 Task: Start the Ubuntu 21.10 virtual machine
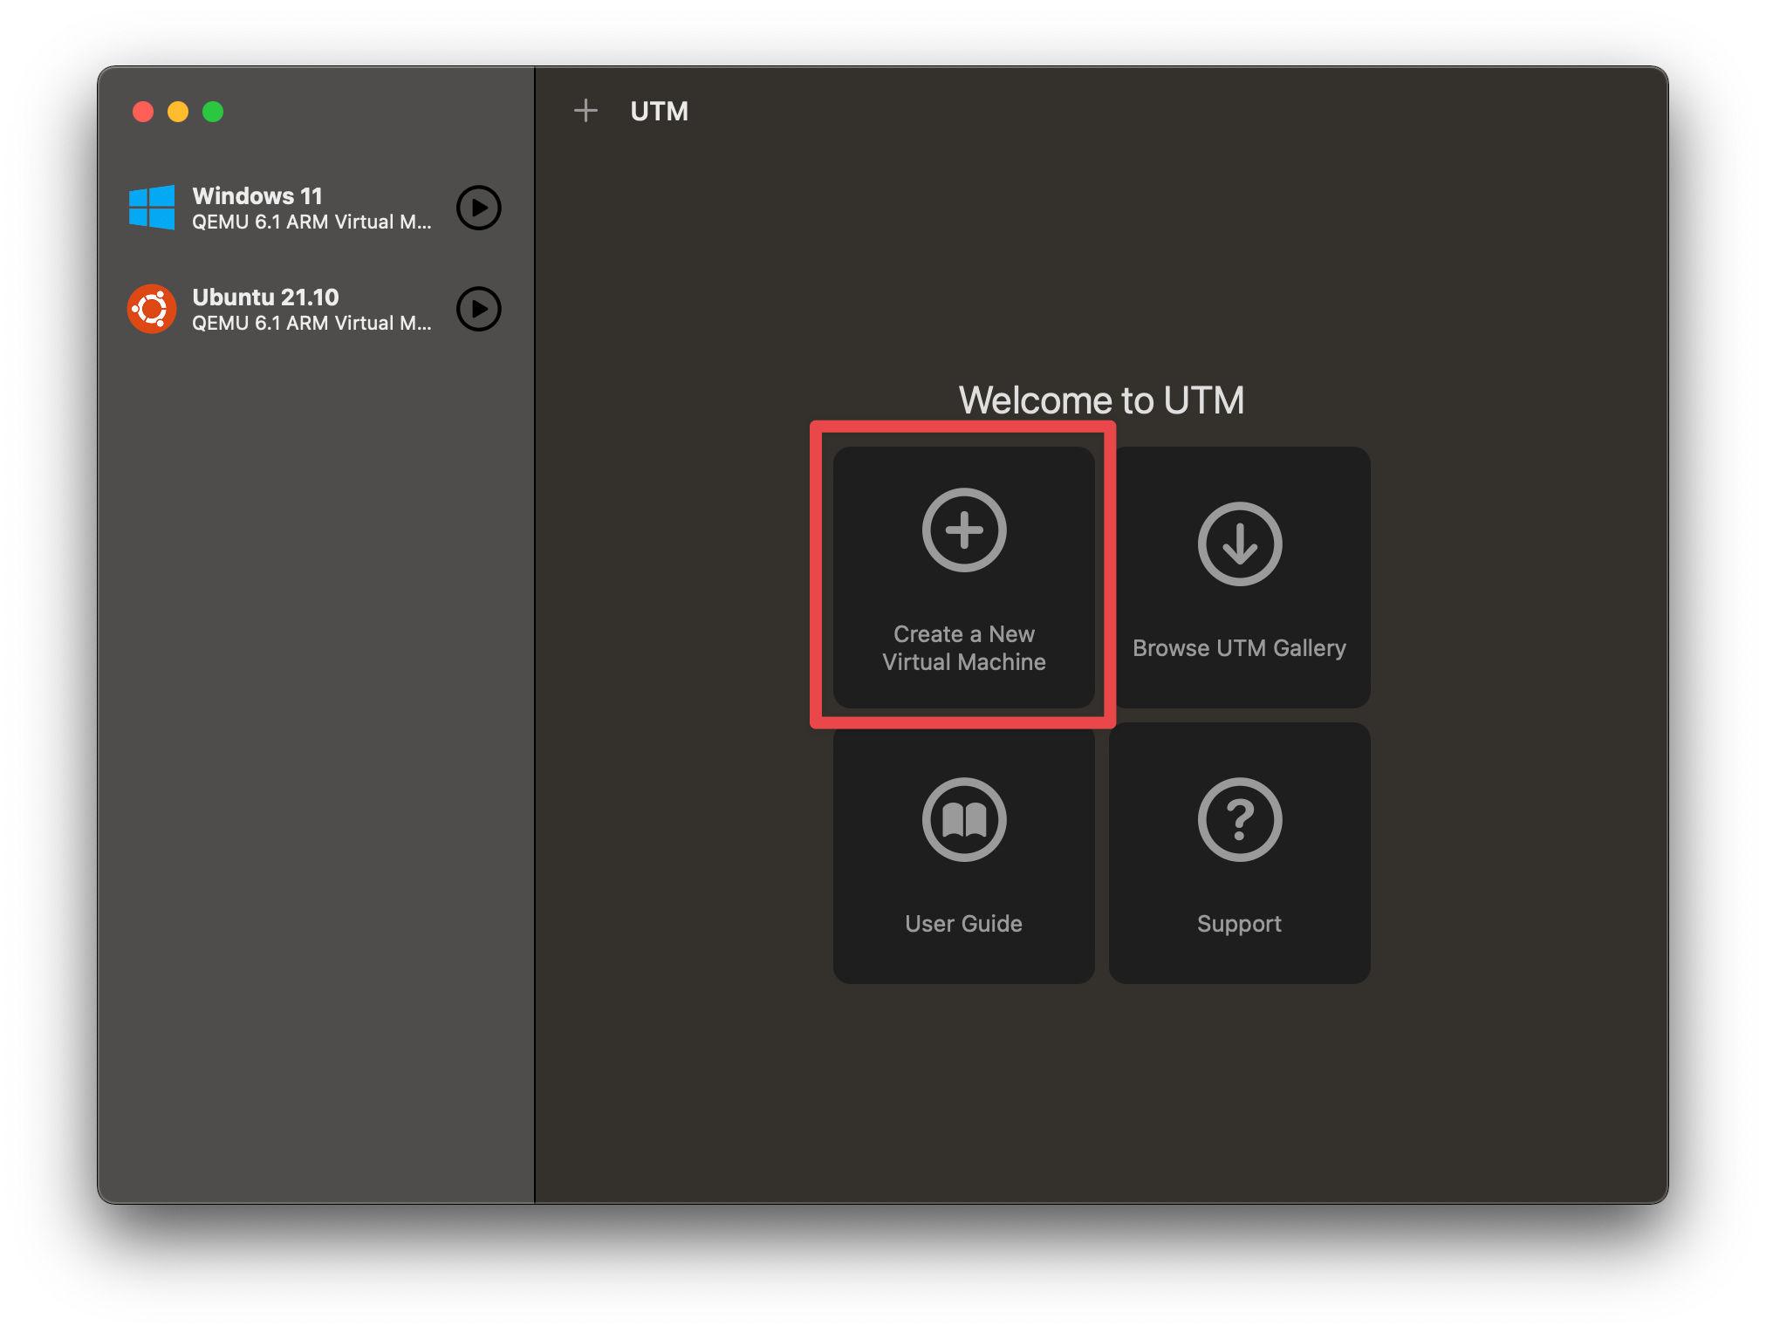477,309
